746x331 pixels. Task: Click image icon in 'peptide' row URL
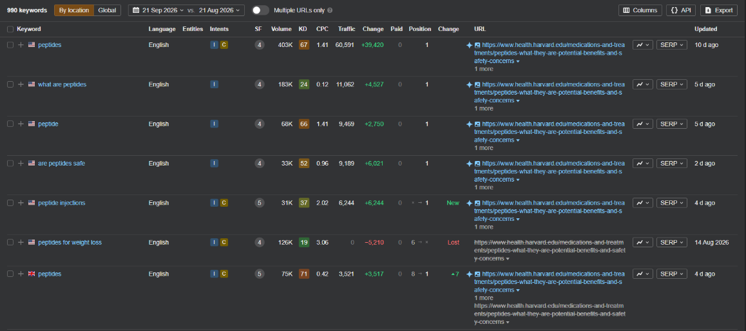[x=477, y=124]
